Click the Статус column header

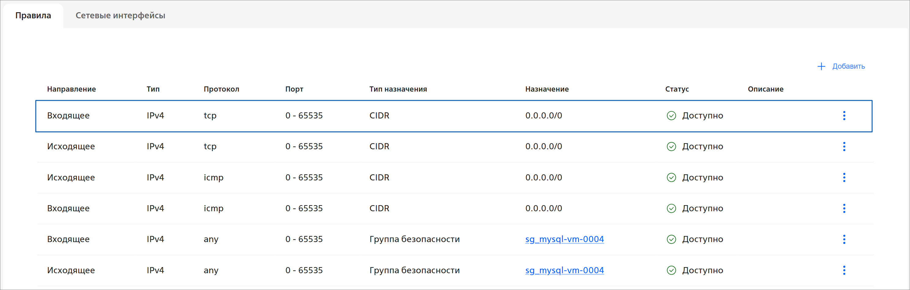676,89
